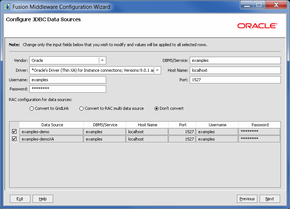The width and height of the screenshot is (290, 209).
Task: Click localhost cell in examples-demo row
Action: [147, 132]
